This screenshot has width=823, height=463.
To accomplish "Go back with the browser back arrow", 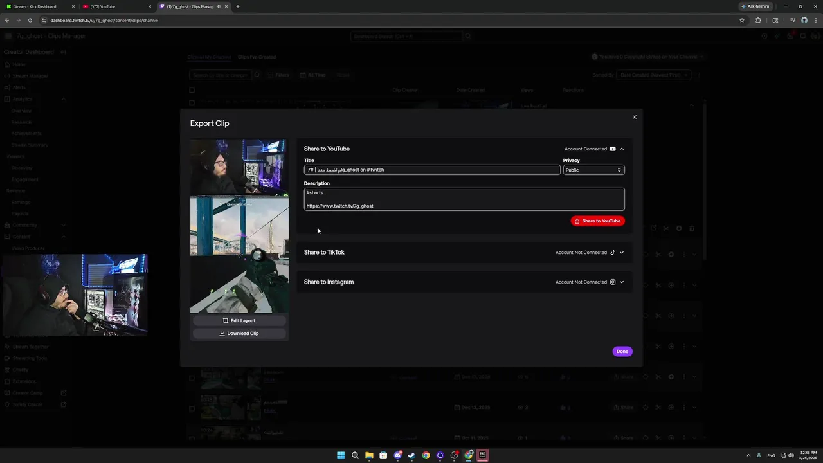I will click(x=7, y=20).
